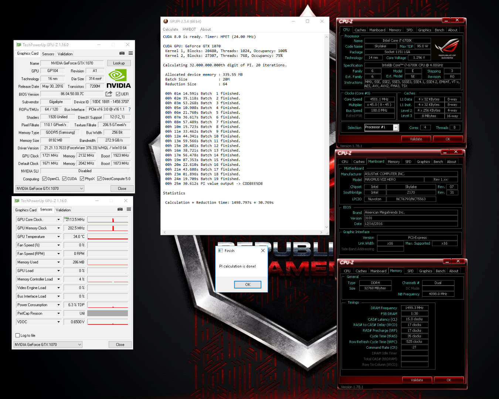Click the GPU Temperature sensor graph
The image size is (499, 399).
(x=108, y=236)
